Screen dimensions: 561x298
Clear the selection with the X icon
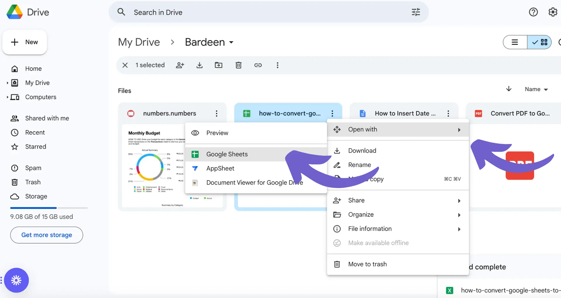click(125, 65)
